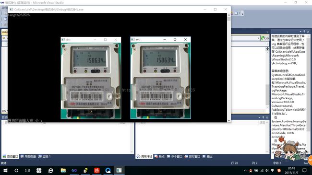Click the code editor's vertical scrollbar thumb
The image size is (312, 175).
coord(267,94)
